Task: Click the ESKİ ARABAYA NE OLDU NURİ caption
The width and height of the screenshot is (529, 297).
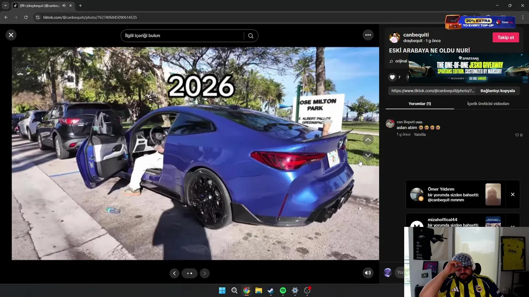Action: (x=429, y=50)
